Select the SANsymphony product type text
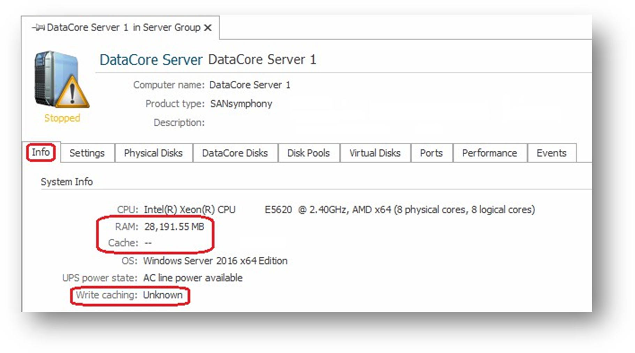Image resolution: width=635 pixels, height=353 pixels. (241, 104)
